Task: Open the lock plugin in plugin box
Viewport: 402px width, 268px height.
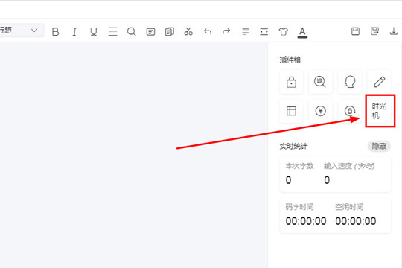Action: pyautogui.click(x=291, y=82)
